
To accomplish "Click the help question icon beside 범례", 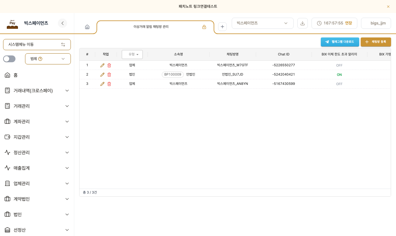I will pyautogui.click(x=40, y=59).
